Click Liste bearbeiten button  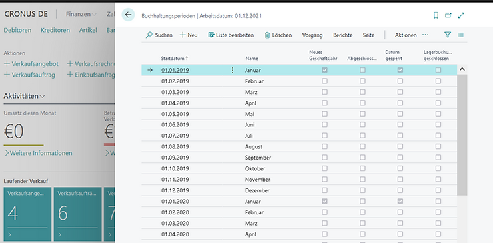(231, 35)
